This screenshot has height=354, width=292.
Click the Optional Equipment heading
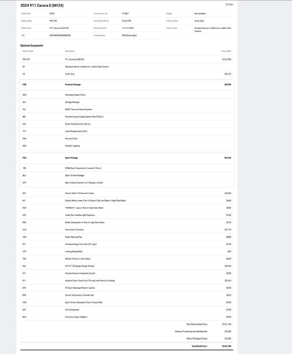point(32,46)
